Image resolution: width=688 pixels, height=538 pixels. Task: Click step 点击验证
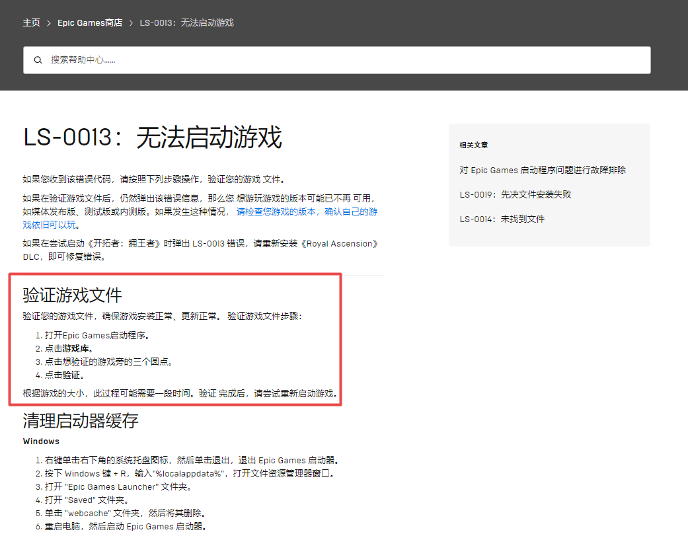(x=65, y=375)
